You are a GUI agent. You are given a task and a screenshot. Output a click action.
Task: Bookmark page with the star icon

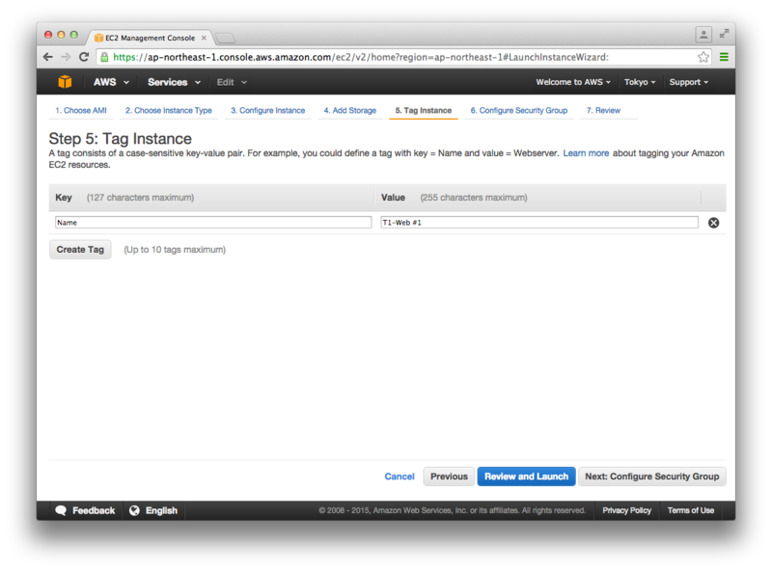703,57
